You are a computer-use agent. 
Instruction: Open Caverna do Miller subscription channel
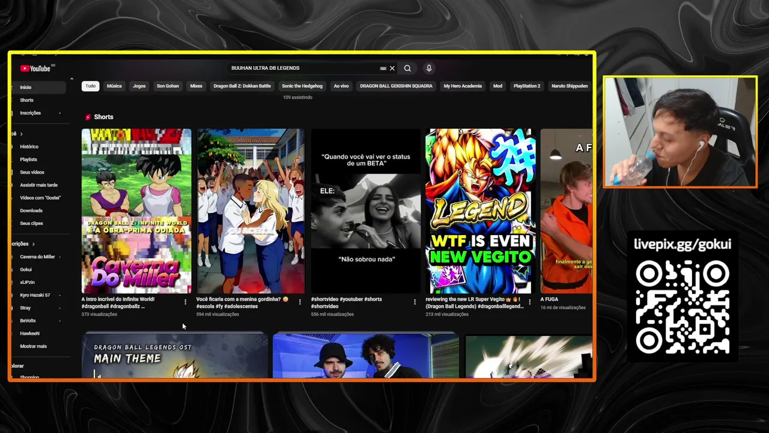tap(38, 257)
